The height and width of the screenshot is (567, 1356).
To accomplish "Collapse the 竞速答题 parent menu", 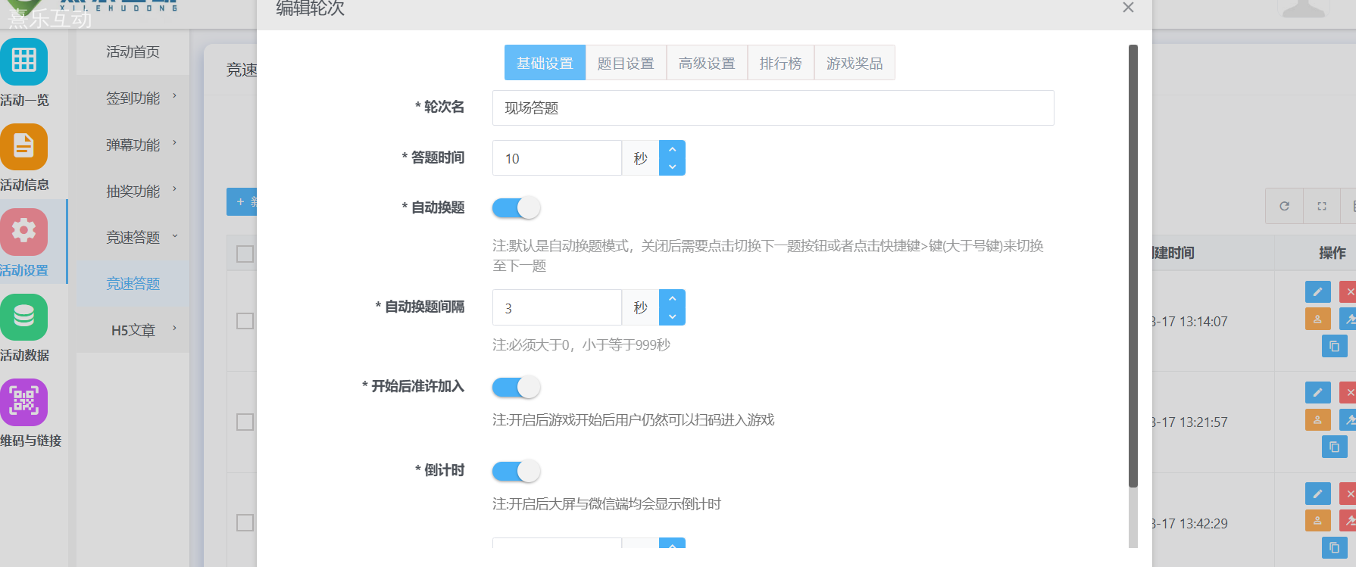I will pyautogui.click(x=133, y=238).
